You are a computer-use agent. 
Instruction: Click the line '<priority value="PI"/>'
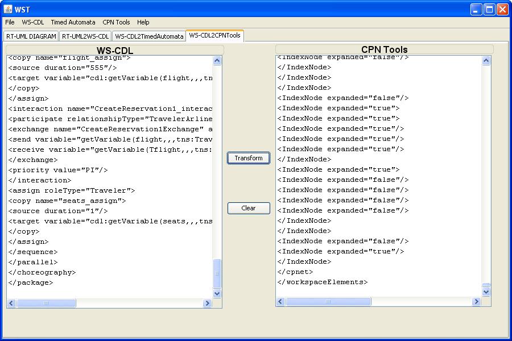click(x=58, y=170)
